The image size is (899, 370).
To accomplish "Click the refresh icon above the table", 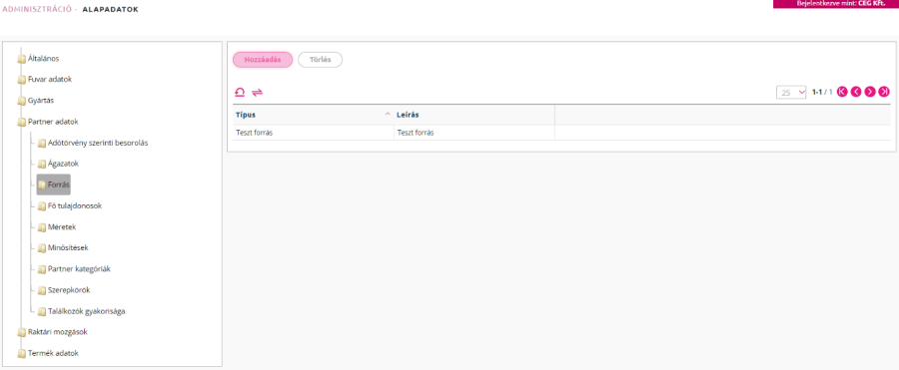I will 240,92.
